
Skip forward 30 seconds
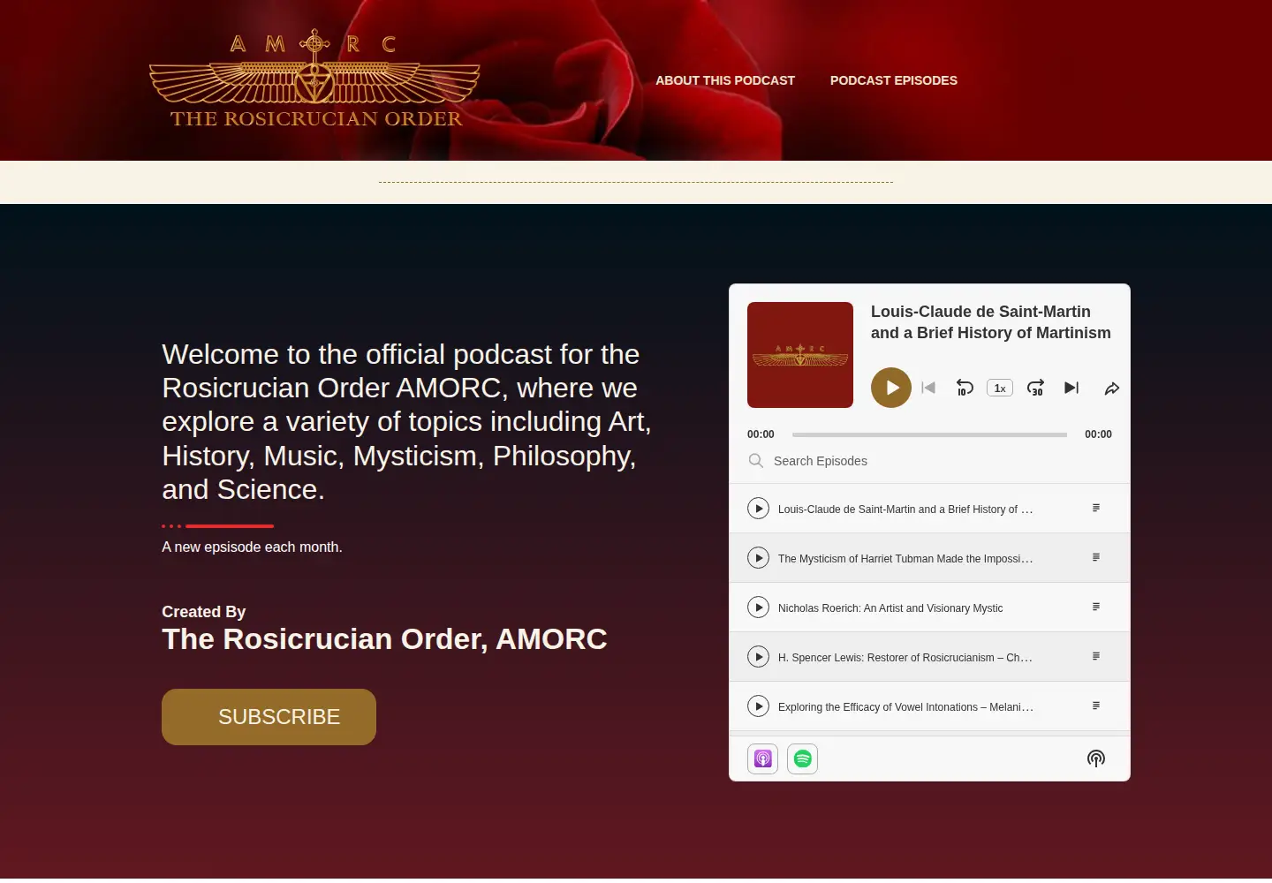1036,388
